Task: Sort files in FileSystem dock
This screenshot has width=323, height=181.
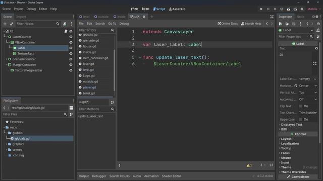Action: [71, 114]
